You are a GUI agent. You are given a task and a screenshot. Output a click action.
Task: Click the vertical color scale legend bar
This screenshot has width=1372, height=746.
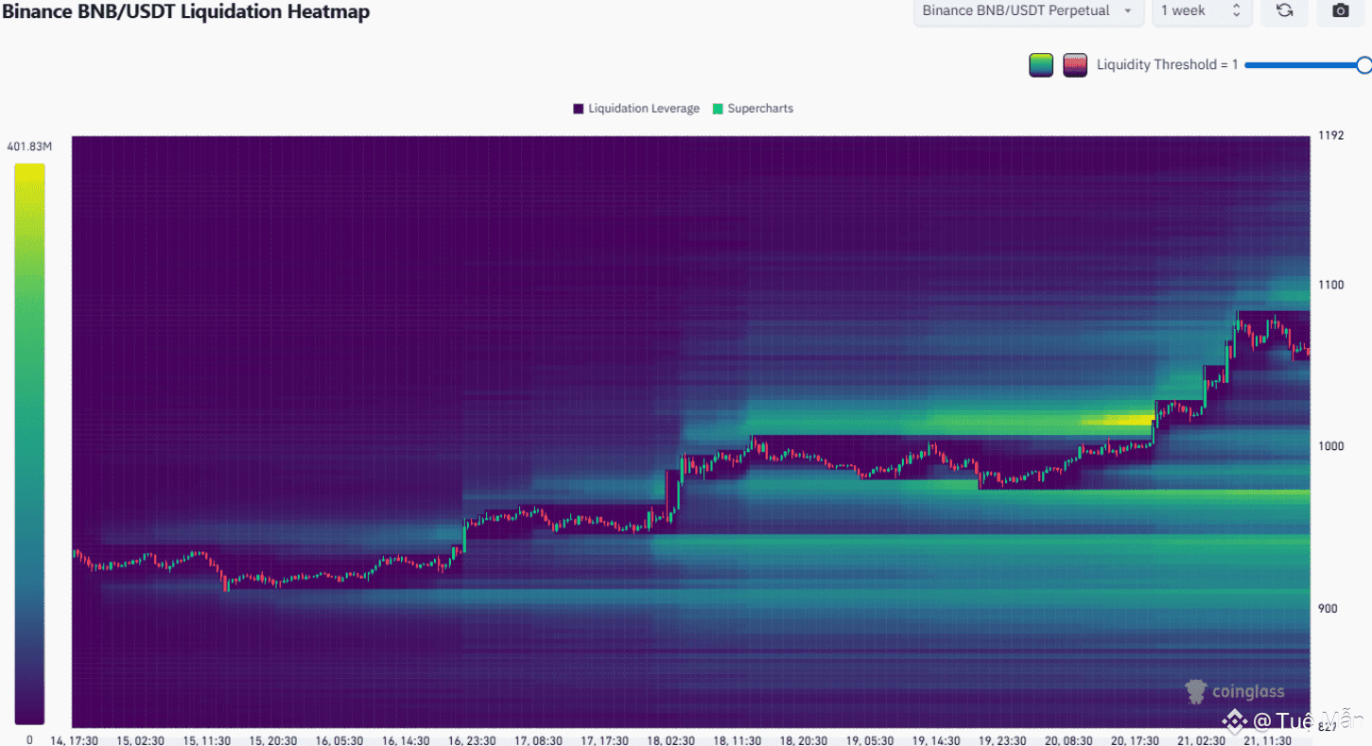click(x=29, y=443)
